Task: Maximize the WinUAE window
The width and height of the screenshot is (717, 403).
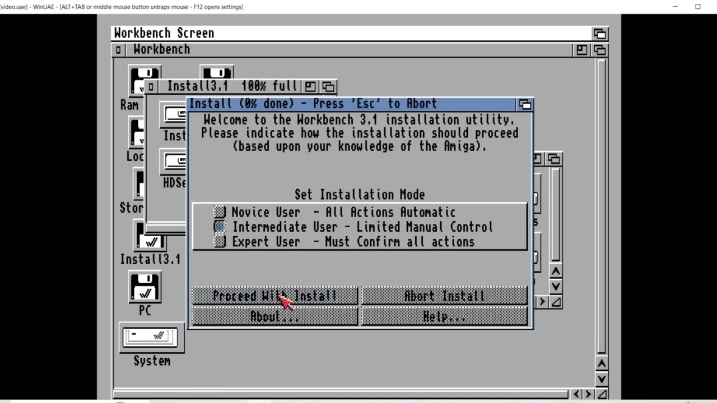Action: pos(698,7)
